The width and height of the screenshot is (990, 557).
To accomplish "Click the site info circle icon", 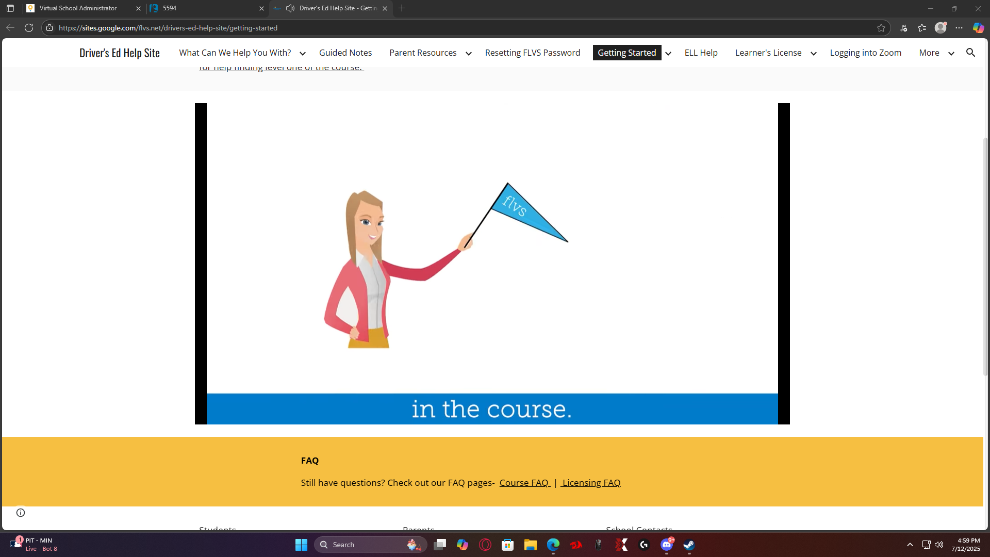I will click(21, 512).
